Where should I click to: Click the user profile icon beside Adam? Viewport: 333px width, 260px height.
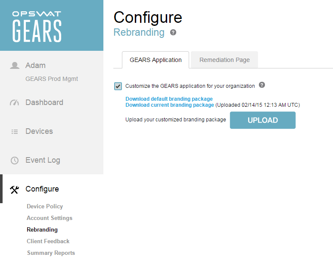pyautogui.click(x=15, y=65)
